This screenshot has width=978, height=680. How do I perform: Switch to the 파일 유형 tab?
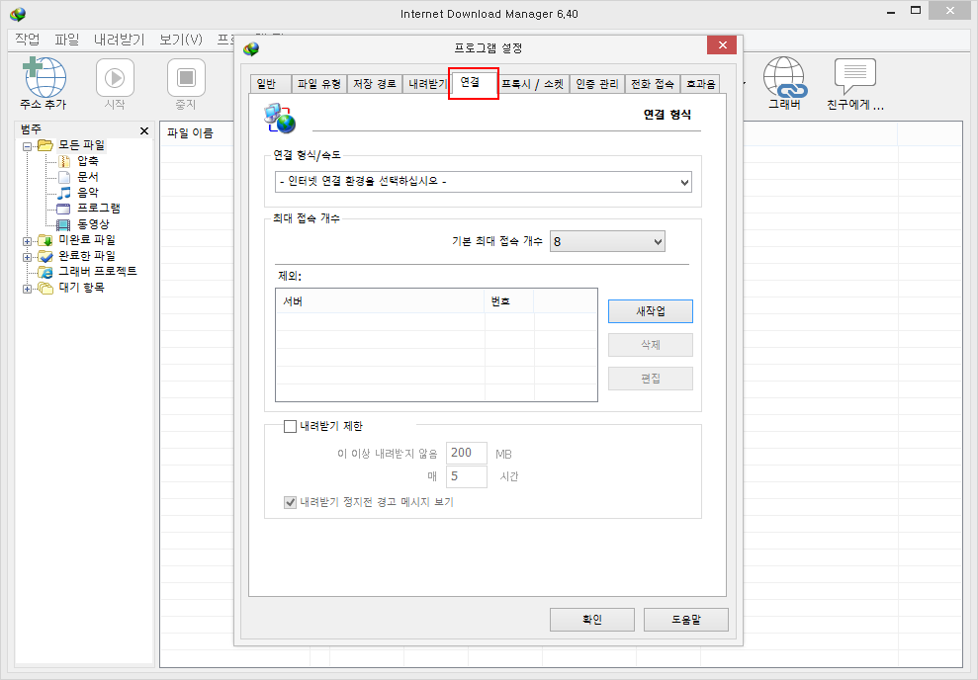click(x=318, y=84)
